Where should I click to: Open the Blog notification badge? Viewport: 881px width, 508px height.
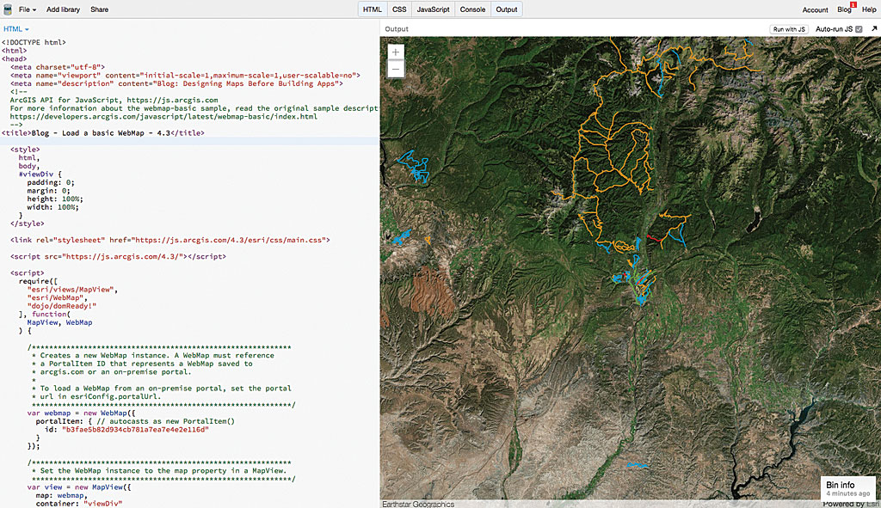pos(853,5)
